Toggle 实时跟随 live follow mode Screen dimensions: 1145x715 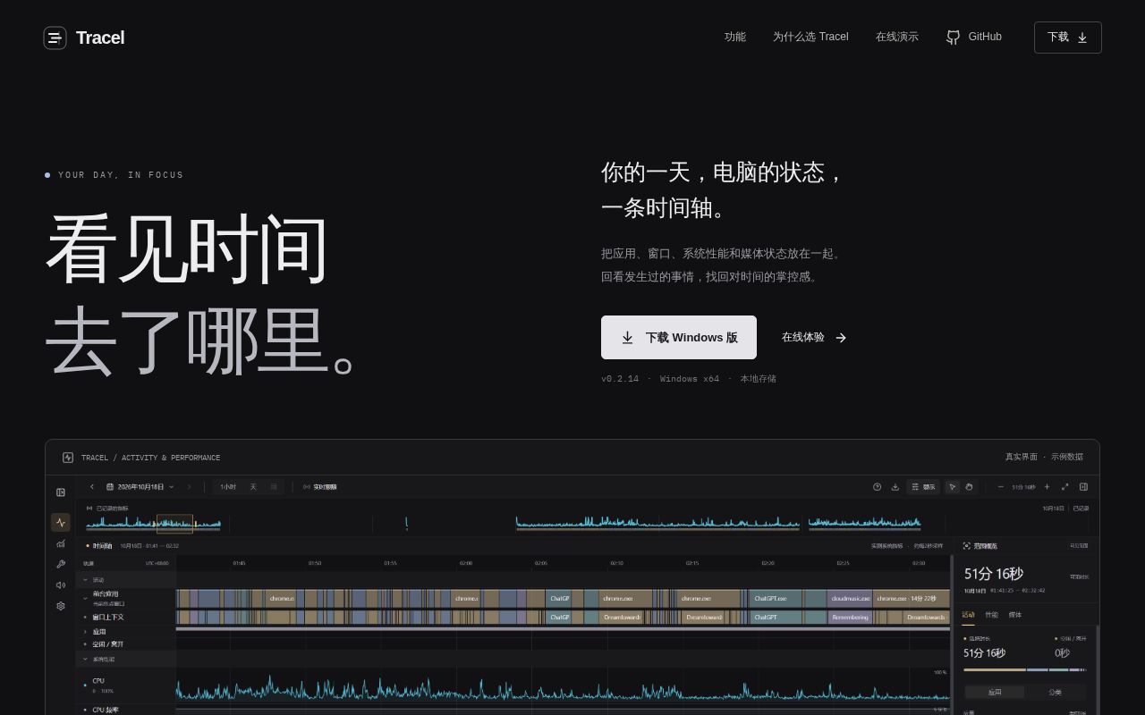pos(320,487)
